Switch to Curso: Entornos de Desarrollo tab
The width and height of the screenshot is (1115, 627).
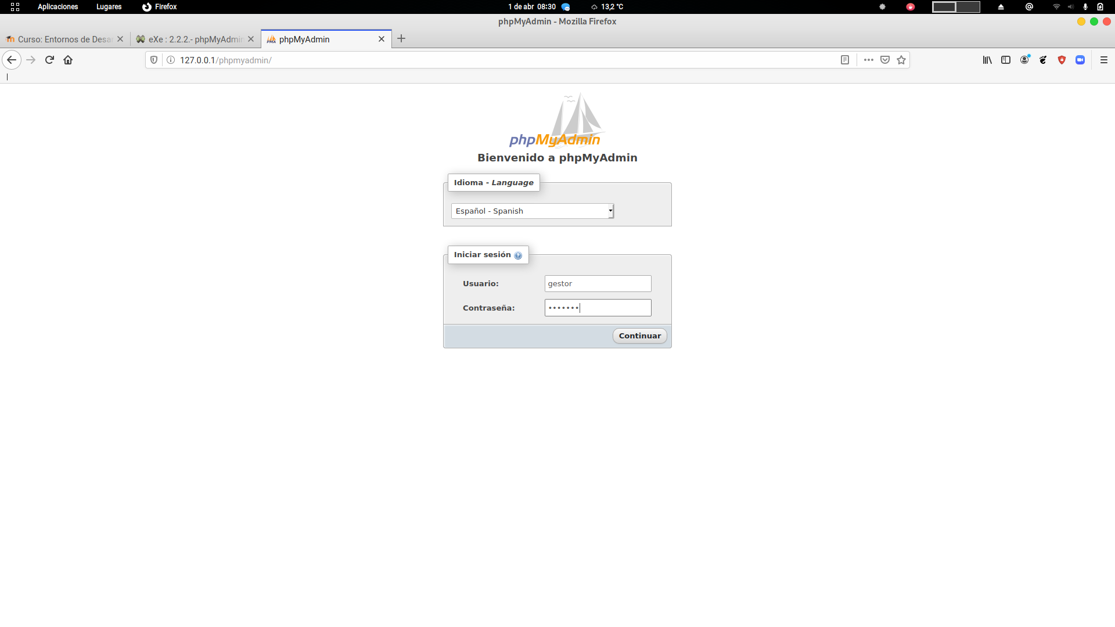tap(61, 39)
